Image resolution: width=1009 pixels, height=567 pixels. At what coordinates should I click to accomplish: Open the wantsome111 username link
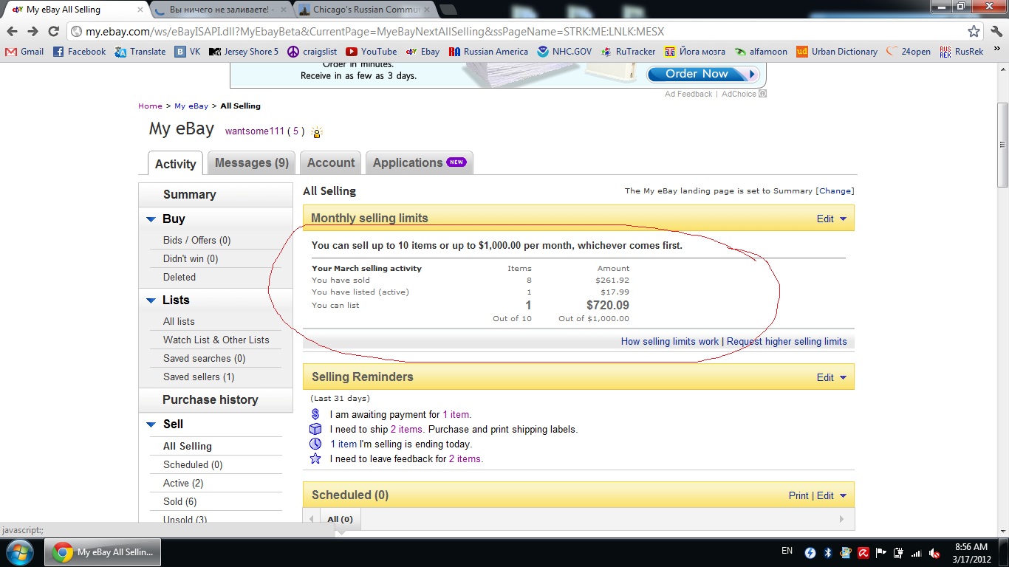[x=255, y=131]
